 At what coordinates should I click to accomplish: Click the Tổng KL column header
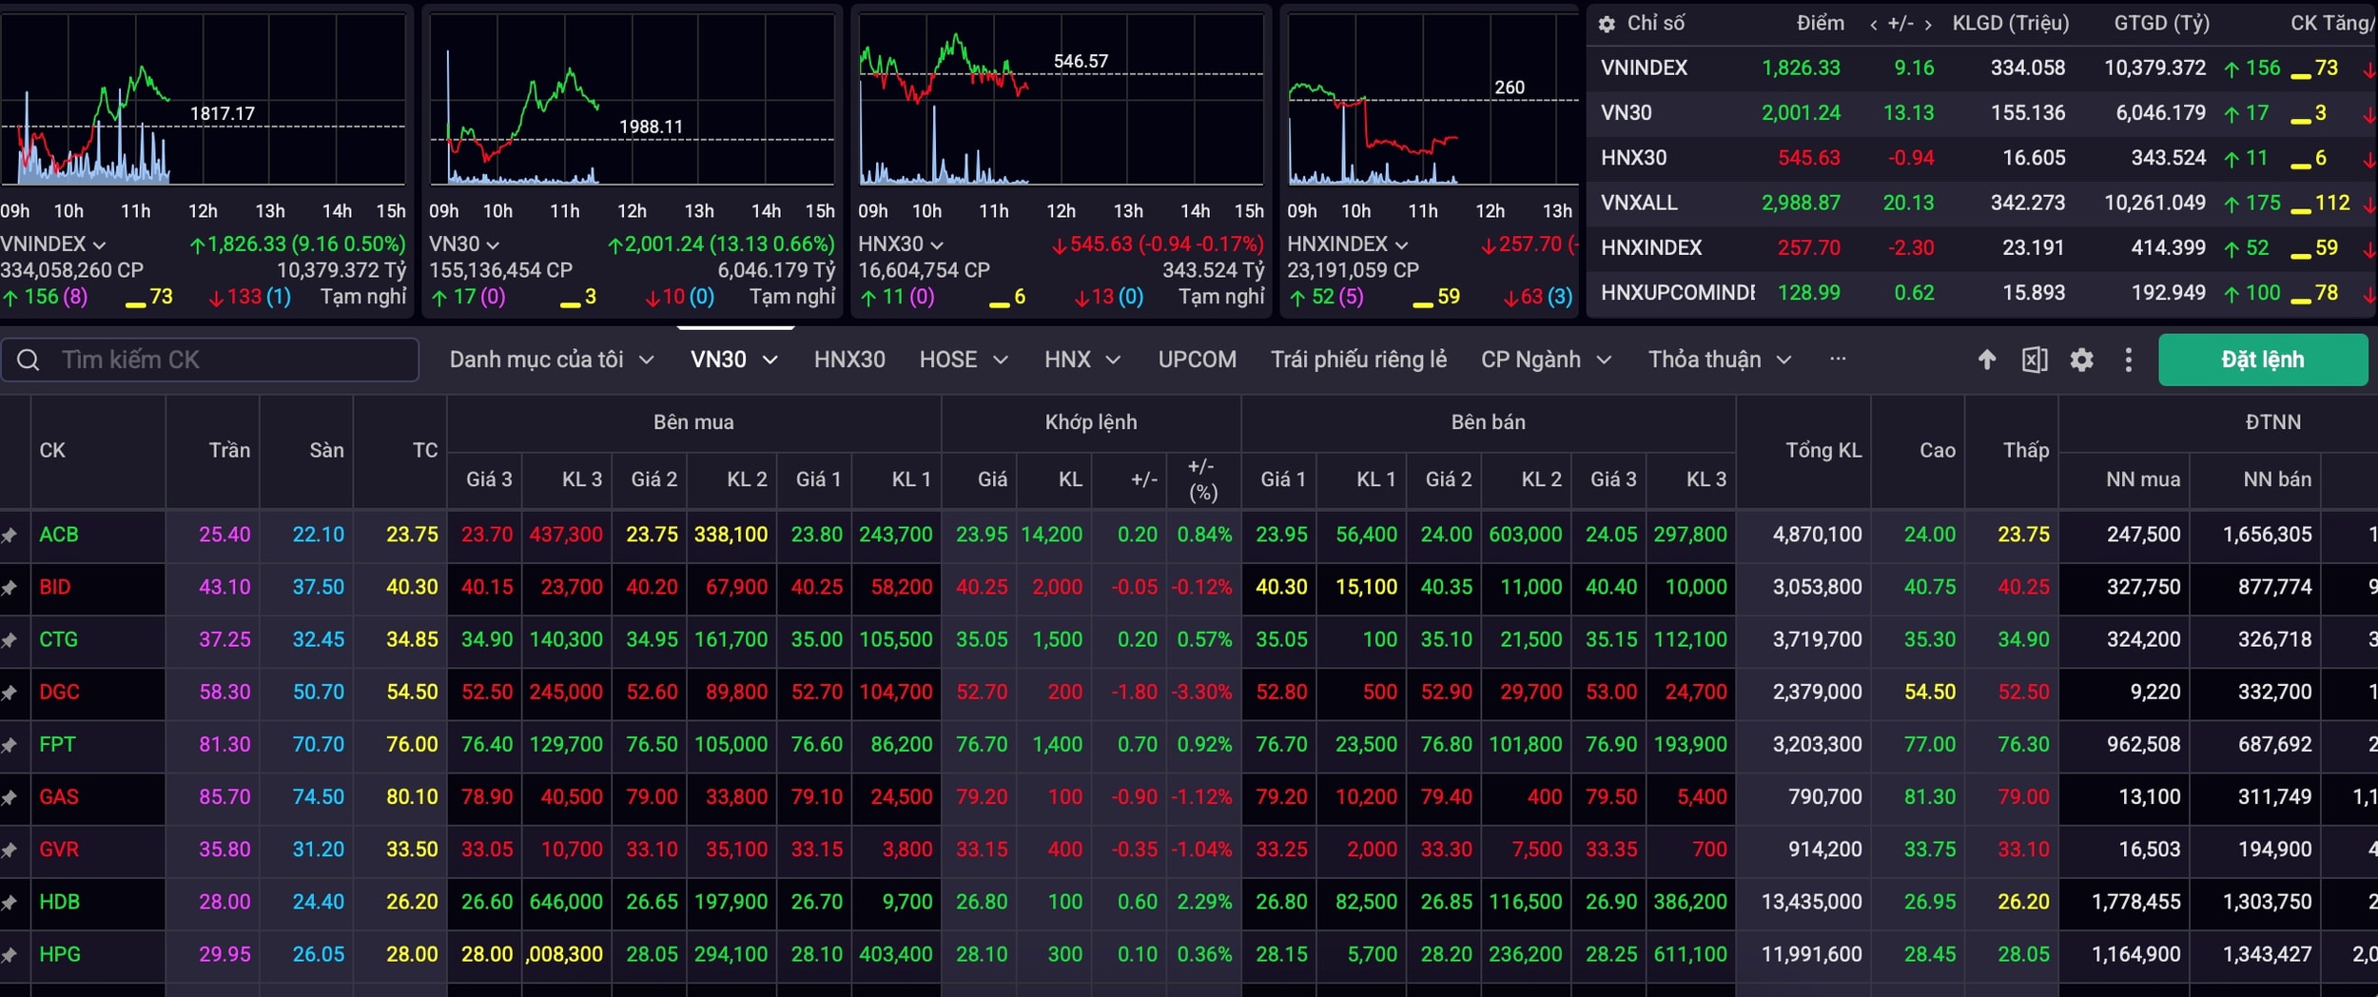point(1803,451)
